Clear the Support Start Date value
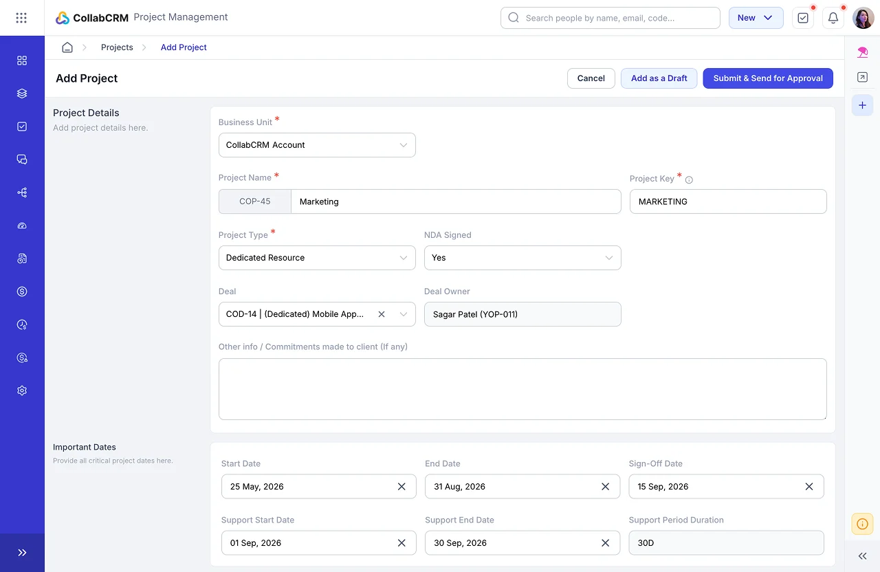The width and height of the screenshot is (880, 572). [x=401, y=542]
